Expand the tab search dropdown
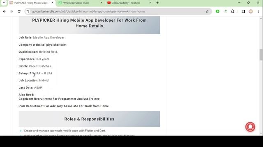The width and height of the screenshot is (263, 147). click(x=4, y=3)
